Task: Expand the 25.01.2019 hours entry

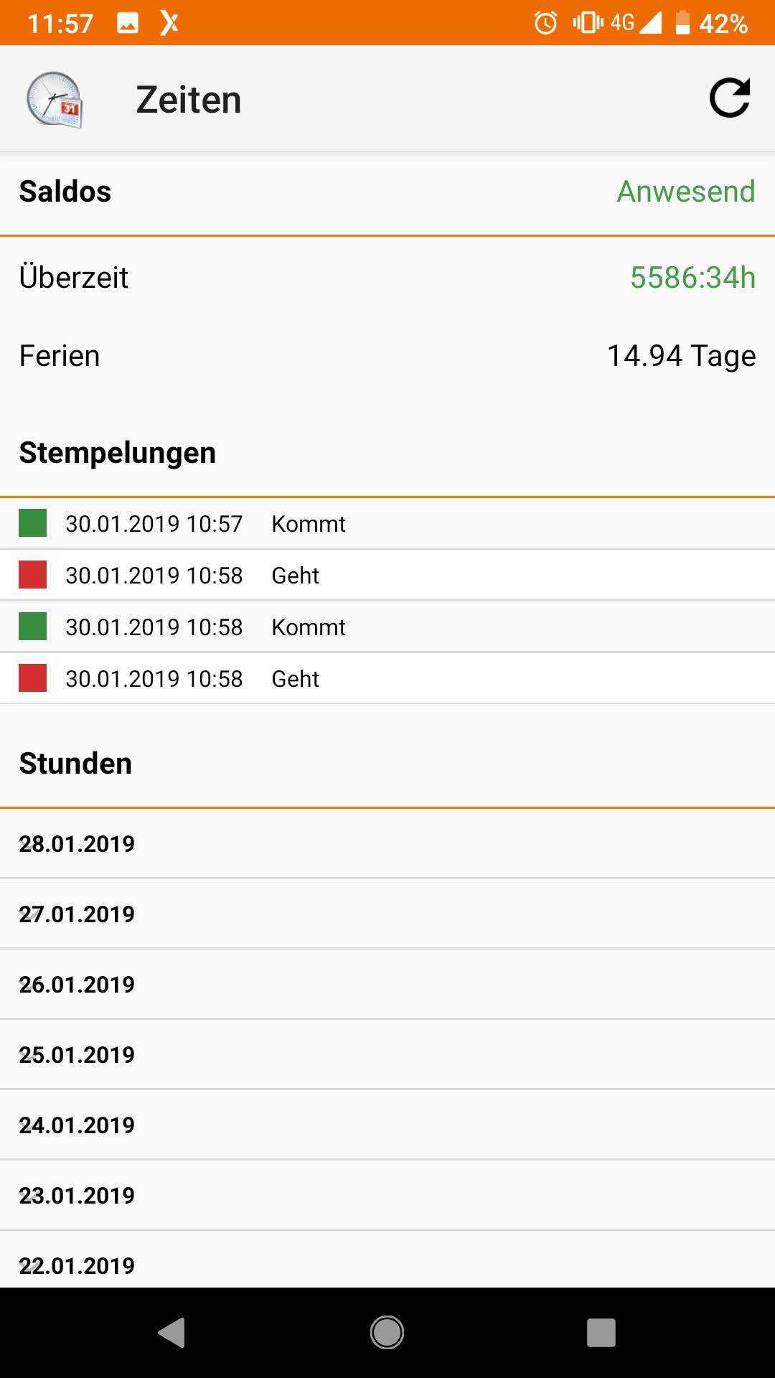Action: coord(387,1054)
